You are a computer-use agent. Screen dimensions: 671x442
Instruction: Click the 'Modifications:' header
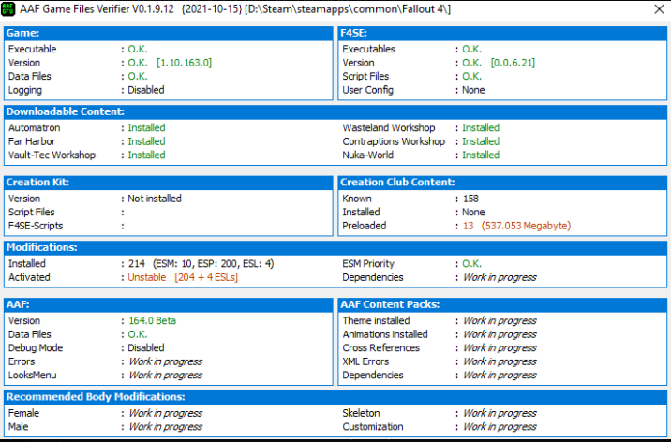(335, 247)
